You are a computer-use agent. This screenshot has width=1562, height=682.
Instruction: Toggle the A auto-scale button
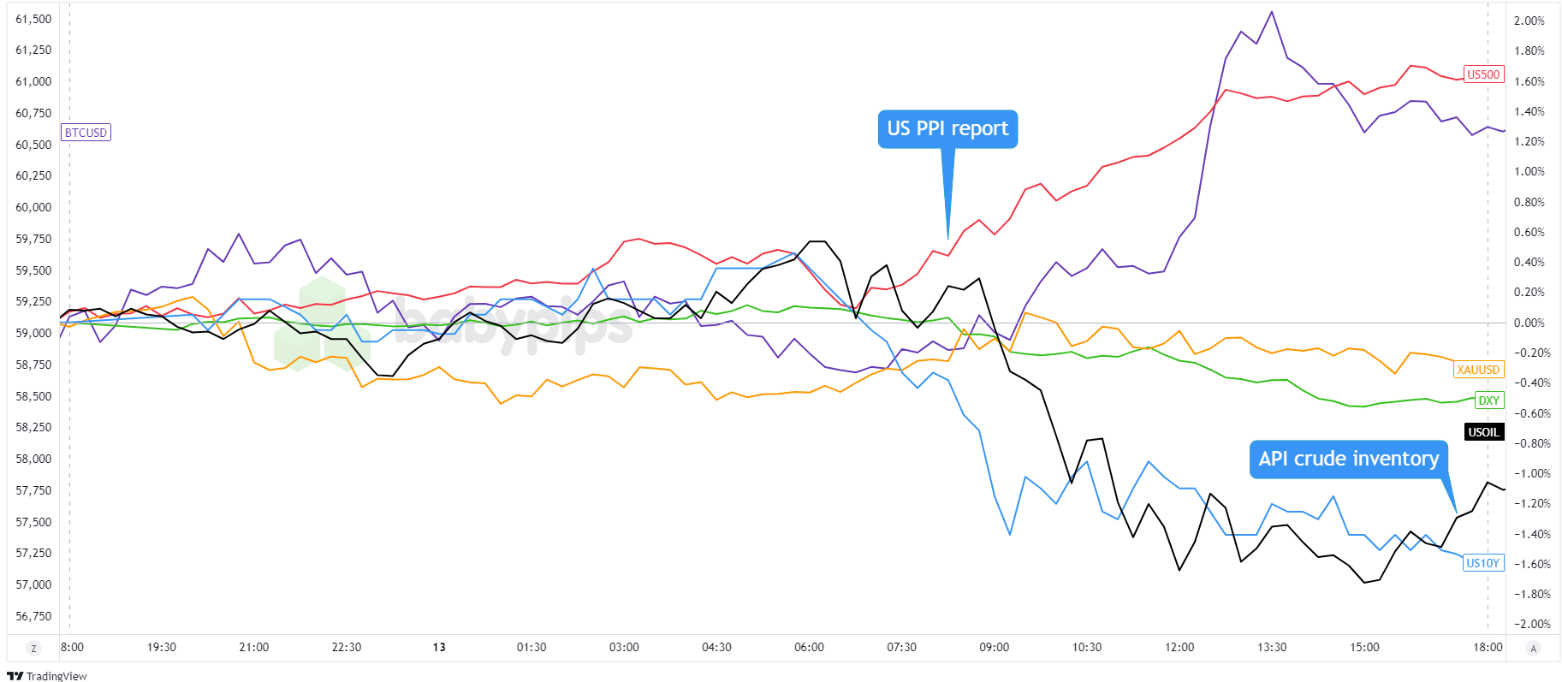[1533, 649]
